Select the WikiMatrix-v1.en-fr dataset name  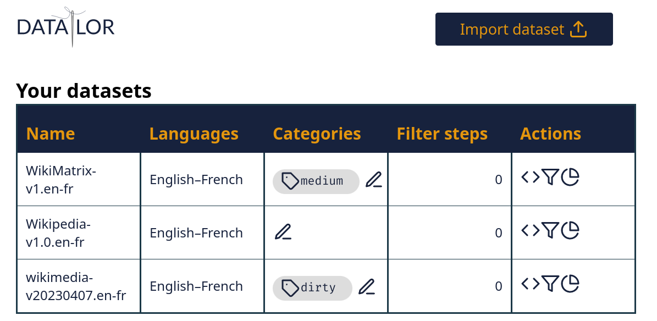pos(60,180)
